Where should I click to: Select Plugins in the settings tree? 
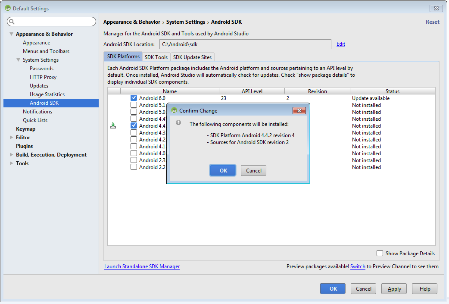tap(24, 146)
